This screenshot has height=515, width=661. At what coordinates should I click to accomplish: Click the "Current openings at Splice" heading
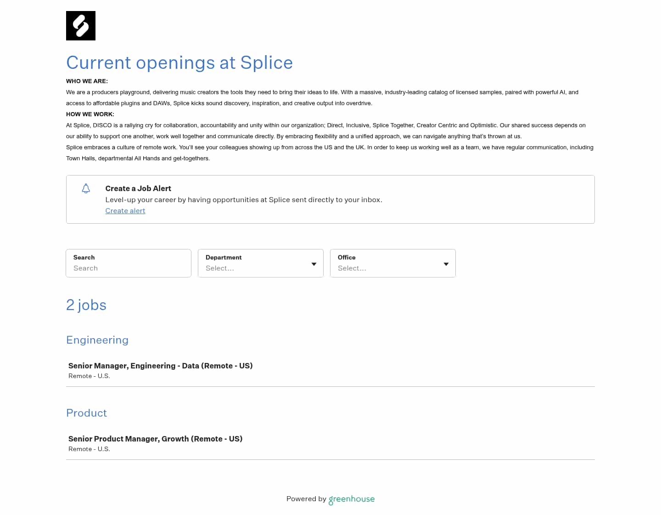coord(179,63)
